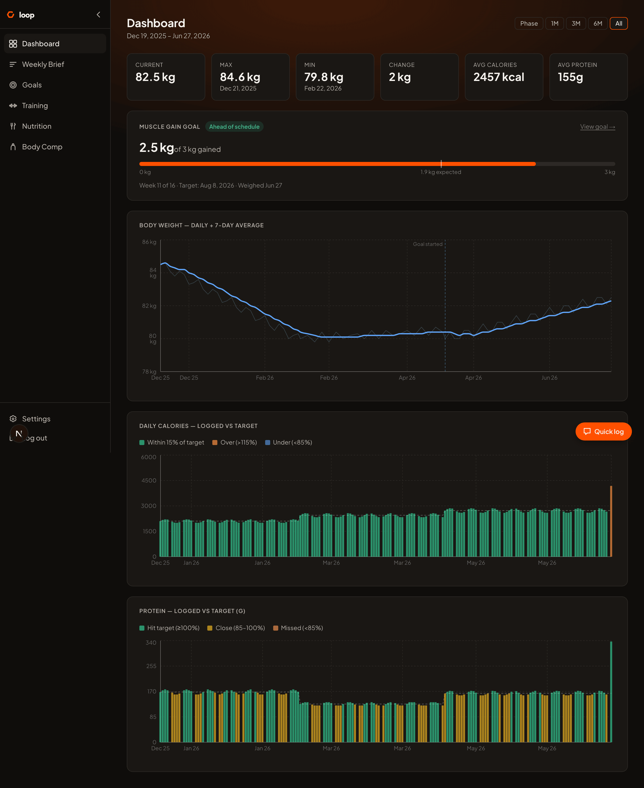
Task: Click the AVG CALORIES 2457 kcal card
Action: click(x=504, y=77)
